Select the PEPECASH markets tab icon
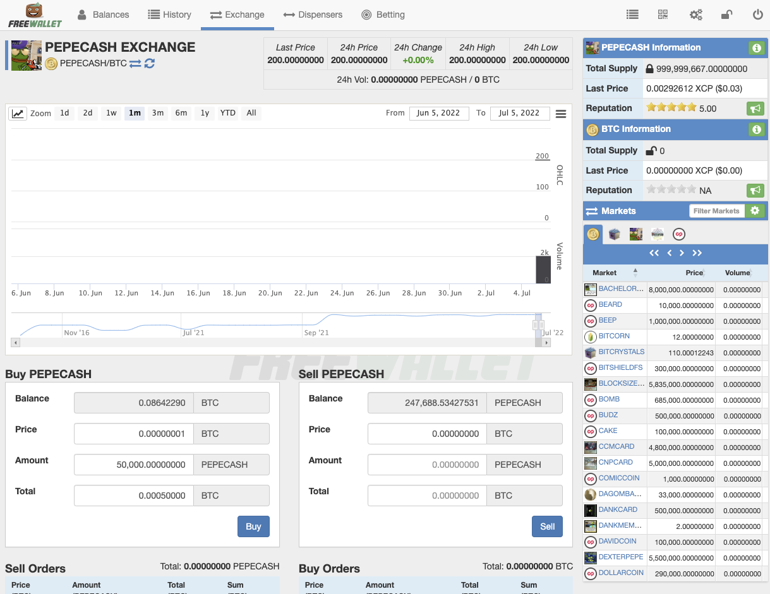The width and height of the screenshot is (770, 594). [x=636, y=234]
